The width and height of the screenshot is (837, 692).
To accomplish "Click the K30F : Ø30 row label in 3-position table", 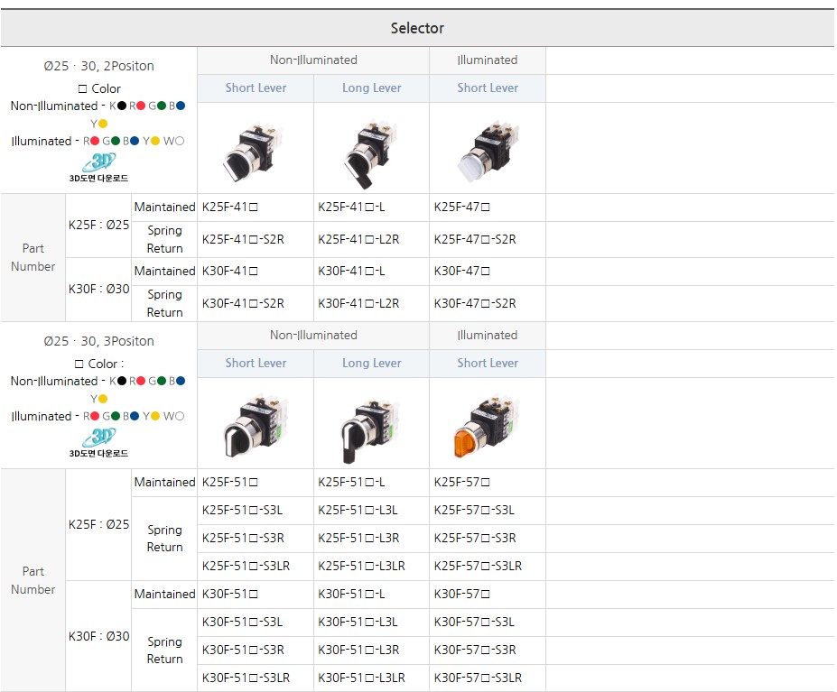I will coord(99,636).
